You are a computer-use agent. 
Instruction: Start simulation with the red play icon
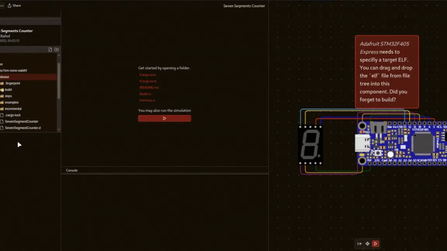coord(375,244)
